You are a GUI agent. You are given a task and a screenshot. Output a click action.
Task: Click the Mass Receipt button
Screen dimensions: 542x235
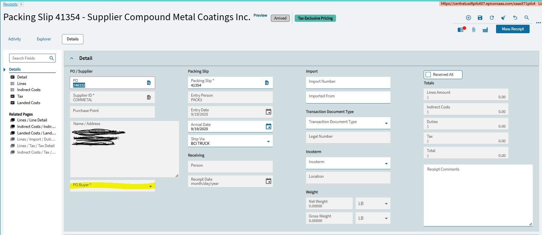(513, 29)
